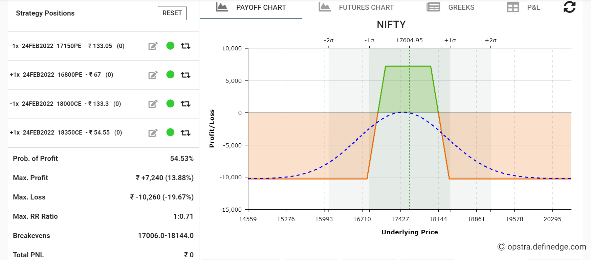Image resolution: width=591 pixels, height=260 pixels.
Task: Click the Greeks table icon
Action: 433,7
